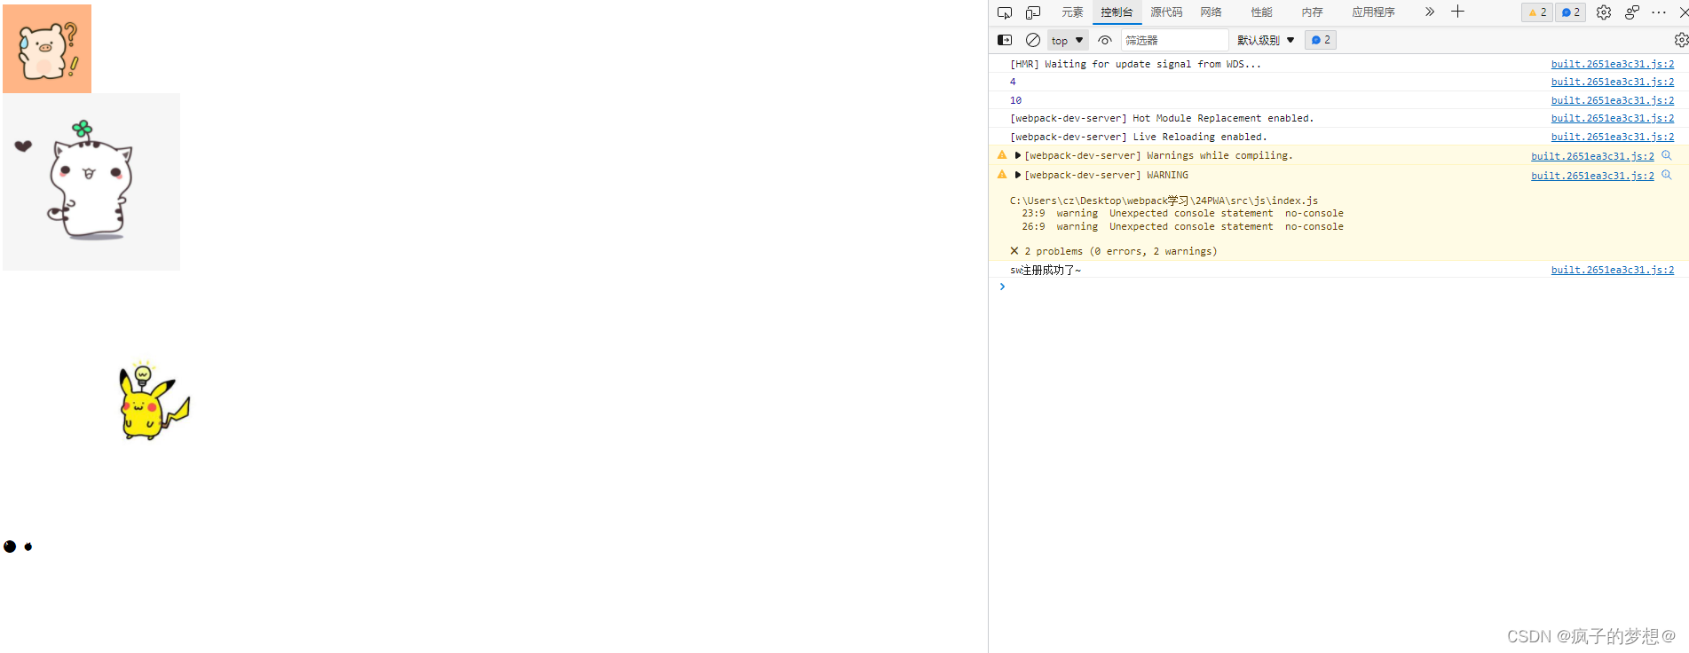
Task: Expand the webpack-dev-server WARNING message
Action: point(1018,175)
